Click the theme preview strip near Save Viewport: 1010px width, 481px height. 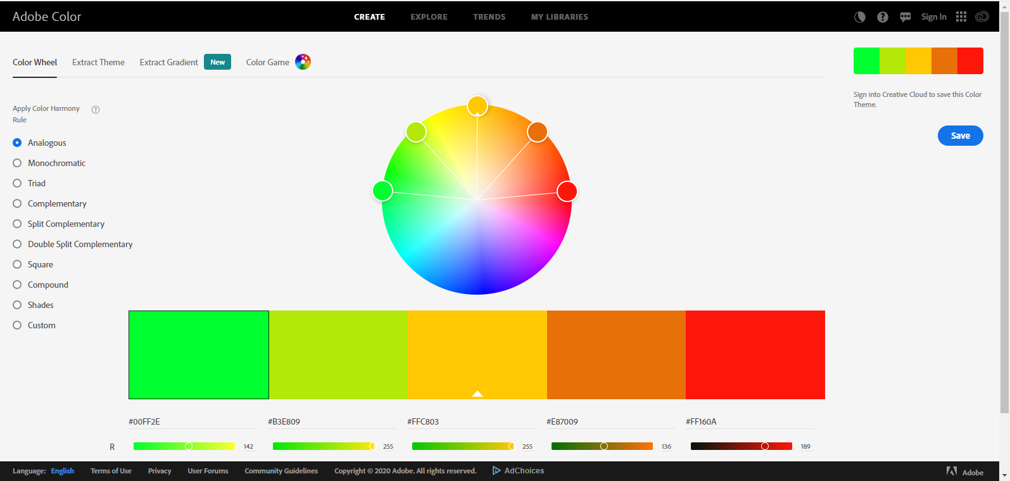click(x=918, y=61)
